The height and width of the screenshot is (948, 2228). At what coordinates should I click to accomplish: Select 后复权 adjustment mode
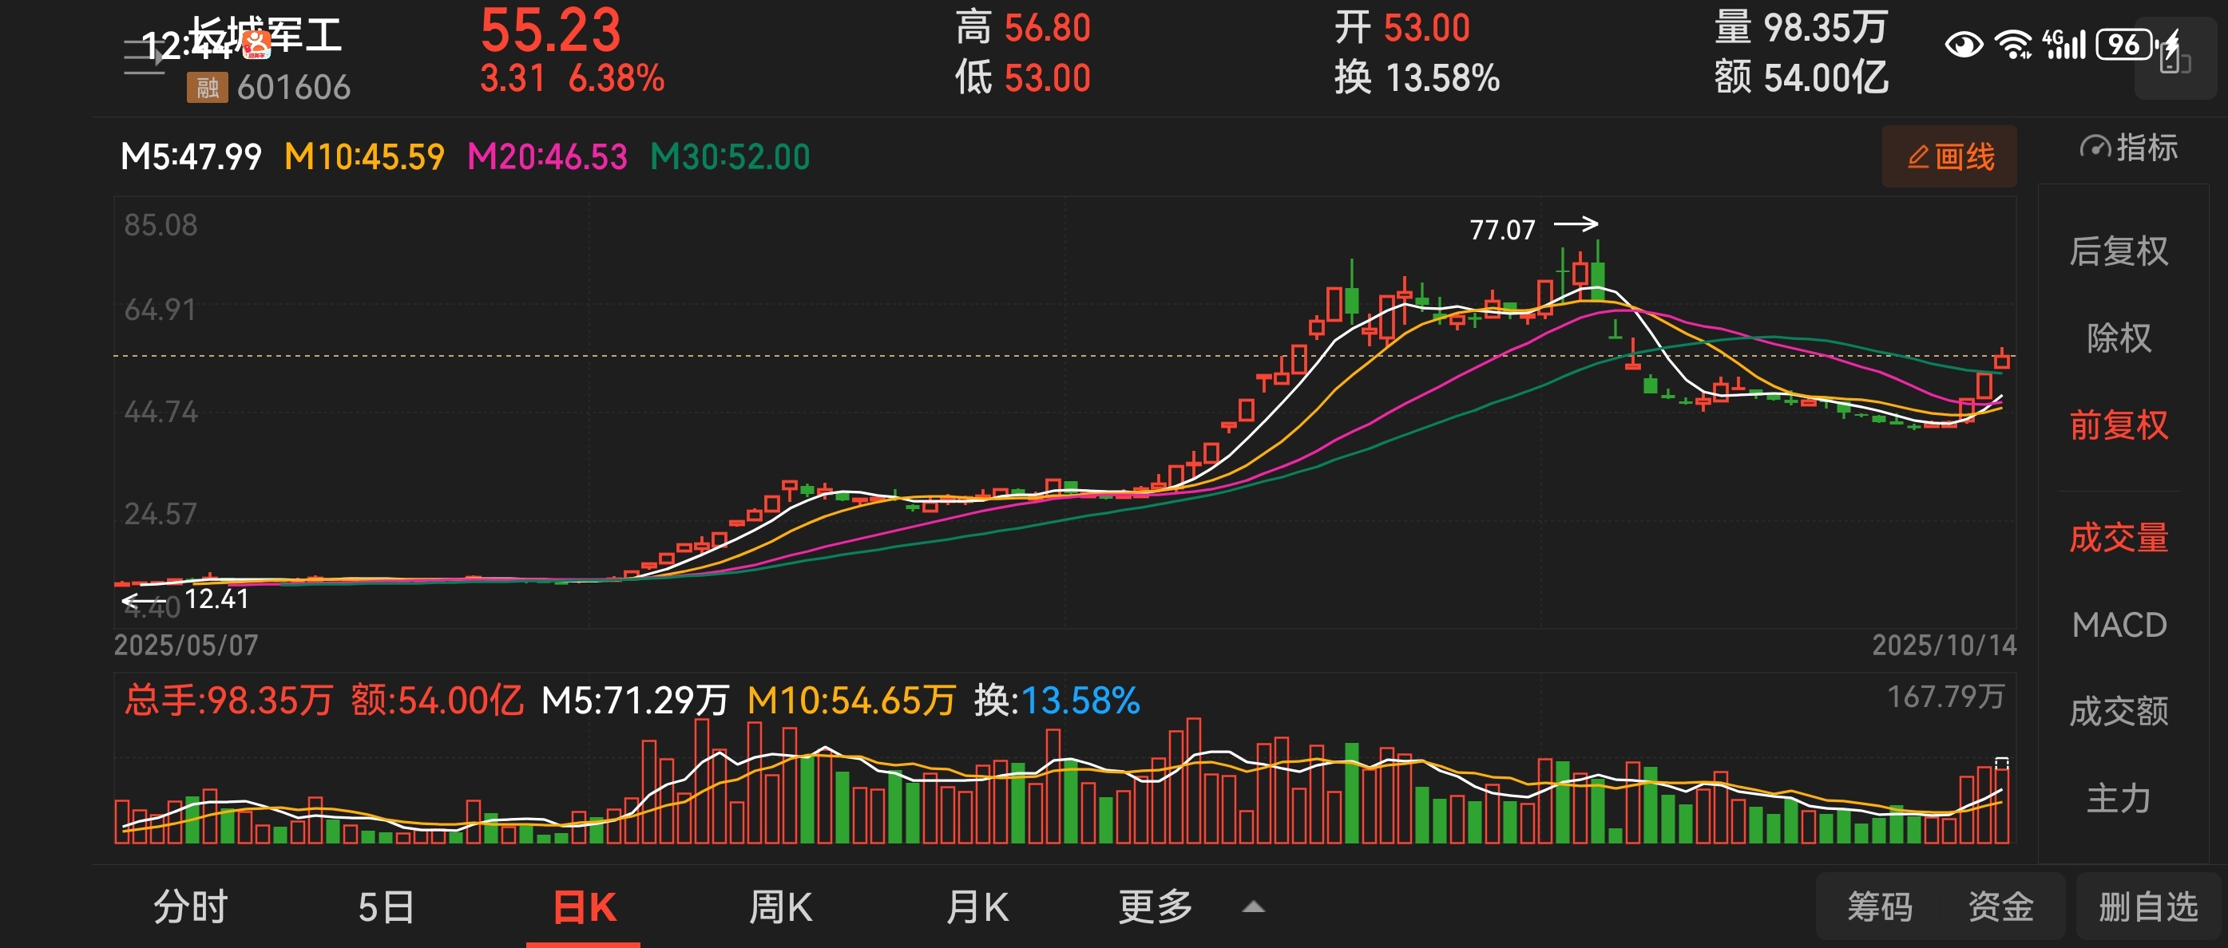click(2118, 251)
